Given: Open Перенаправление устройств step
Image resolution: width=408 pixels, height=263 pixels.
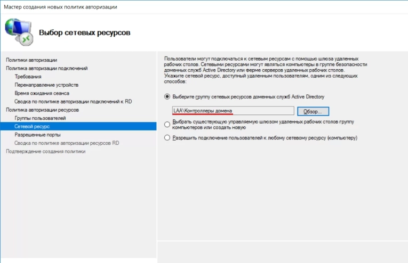Looking at the screenshot, I should 46,85.
